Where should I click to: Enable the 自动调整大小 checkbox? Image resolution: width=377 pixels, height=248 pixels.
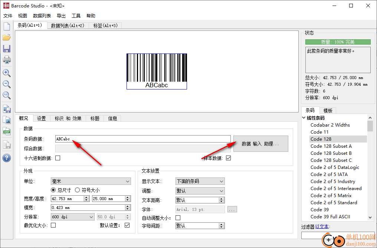(178, 218)
